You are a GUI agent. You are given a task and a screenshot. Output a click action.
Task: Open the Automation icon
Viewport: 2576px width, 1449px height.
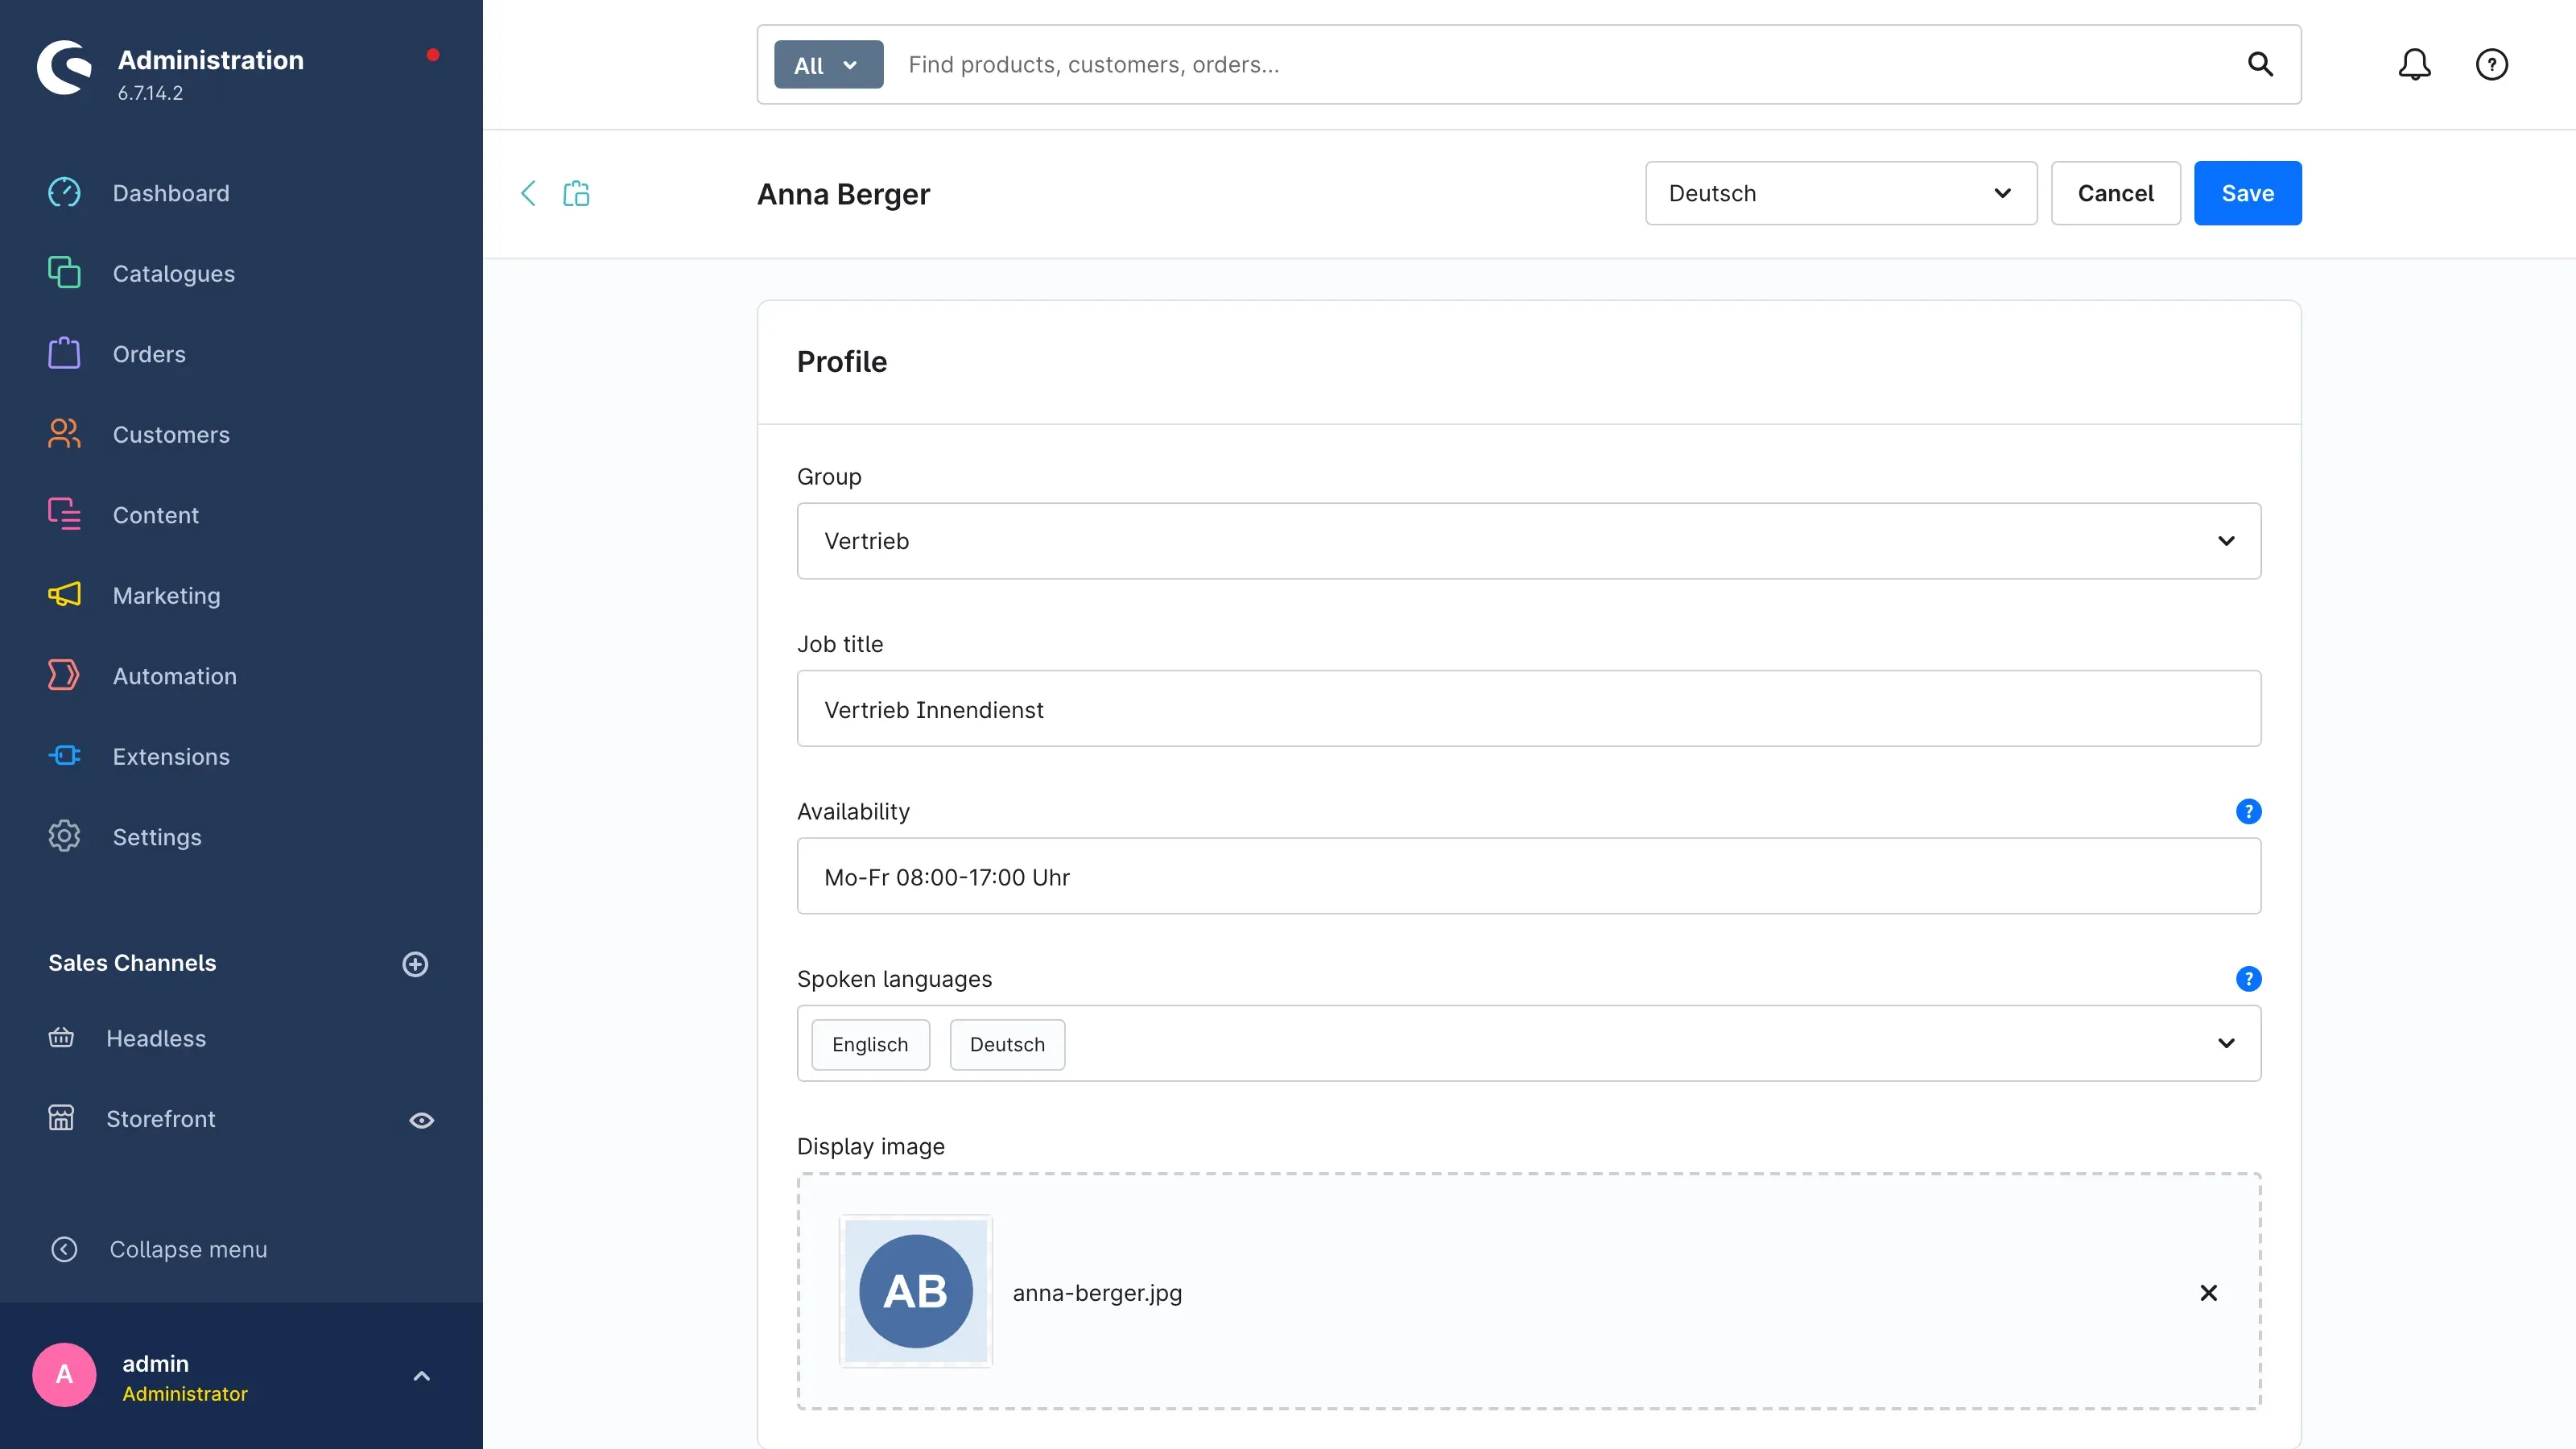click(x=64, y=675)
